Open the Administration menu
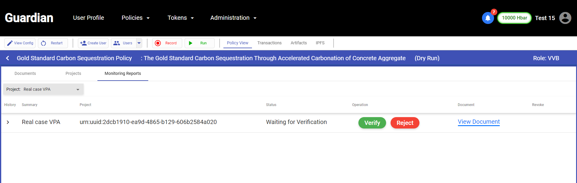 pos(233,18)
